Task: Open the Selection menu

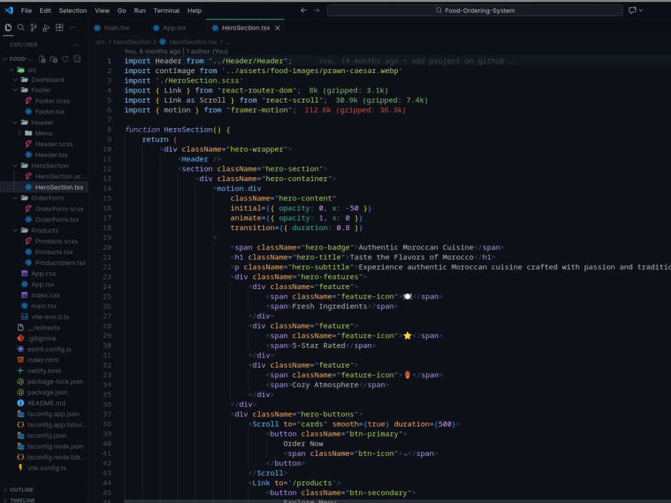Action: pyautogui.click(x=72, y=10)
